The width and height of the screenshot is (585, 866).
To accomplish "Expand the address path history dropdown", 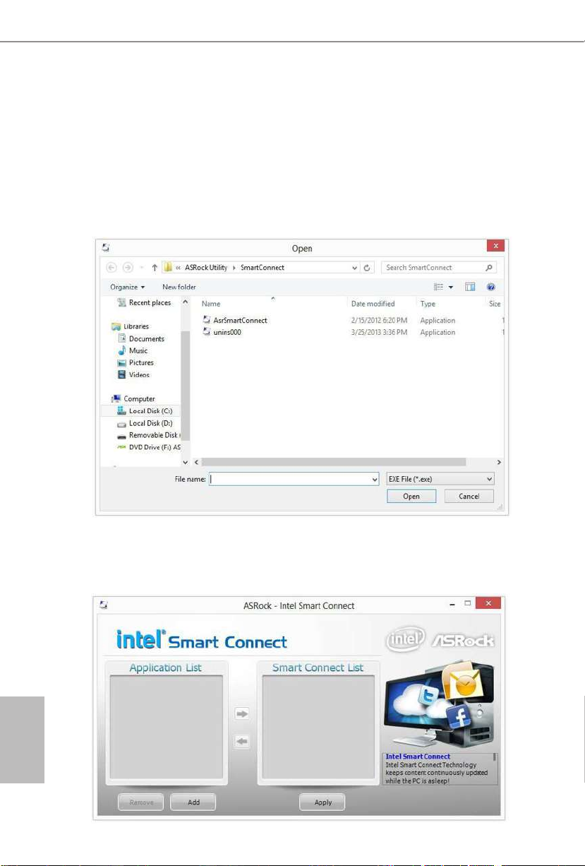I will tap(355, 268).
